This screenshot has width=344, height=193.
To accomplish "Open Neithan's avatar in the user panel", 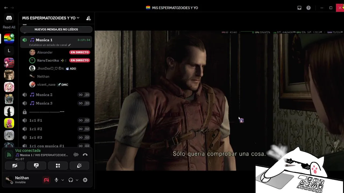I will [x=9, y=180].
